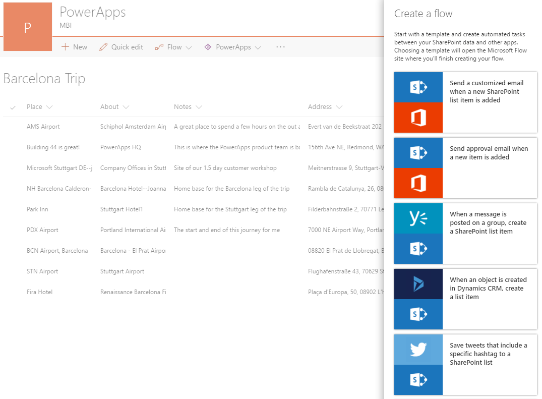Toggle the select-all checkmark in the list header
The image size is (542, 399).
tap(13, 107)
